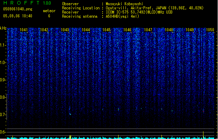This screenshot has height=139, width=218.
Task: Click the date stamp 05.09.06 10:40
Action: pyautogui.click(x=18, y=16)
